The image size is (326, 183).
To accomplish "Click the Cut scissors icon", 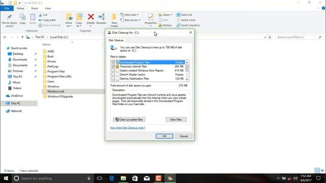I will coord(40,15).
